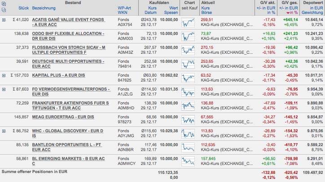Sort by Wert column header
The height and width of the screenshot is (182, 325).
[x=173, y=8]
